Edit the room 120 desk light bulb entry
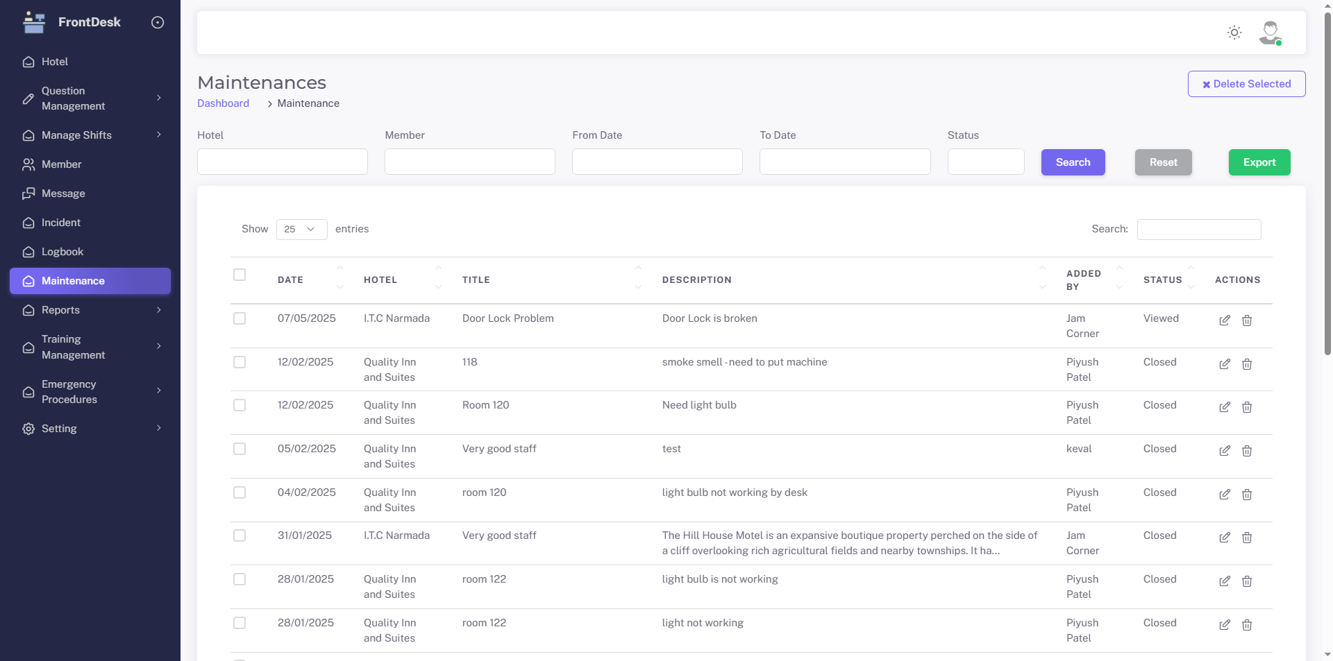The image size is (1333, 661). (1225, 495)
